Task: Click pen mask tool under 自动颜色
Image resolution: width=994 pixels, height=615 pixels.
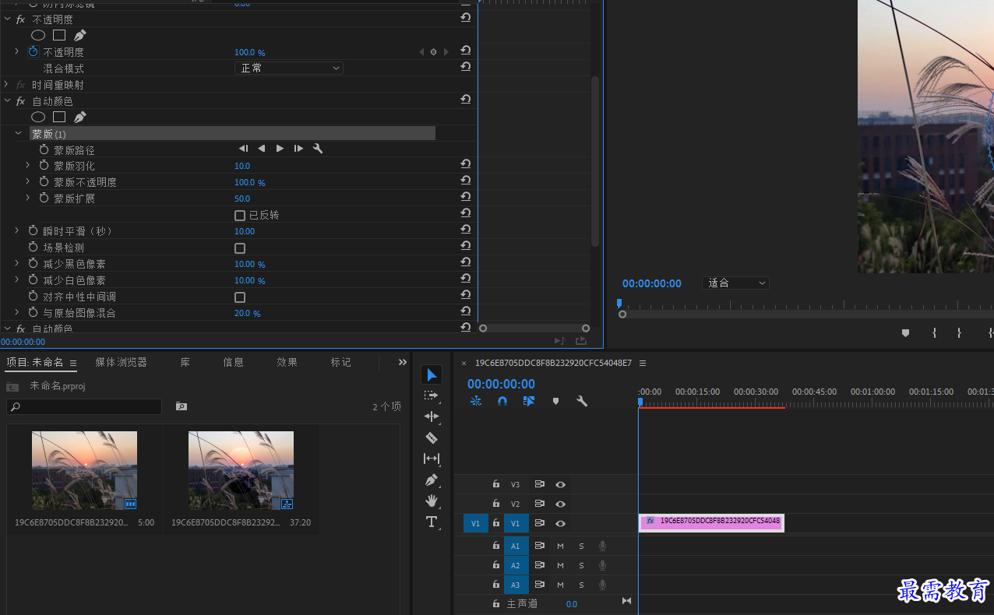Action: 79,118
